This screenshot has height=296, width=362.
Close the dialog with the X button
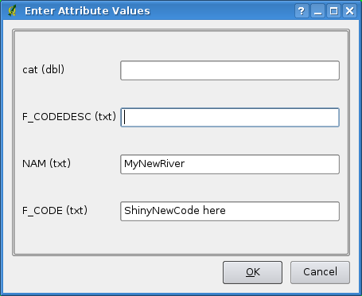click(350, 11)
